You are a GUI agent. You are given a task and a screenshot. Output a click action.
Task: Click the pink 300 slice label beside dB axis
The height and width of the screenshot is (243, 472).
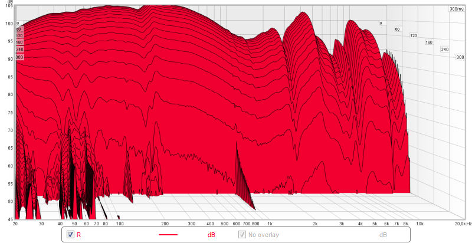19,57
